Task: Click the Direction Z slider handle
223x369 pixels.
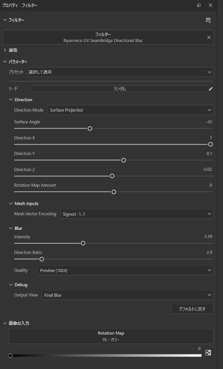Action: pyautogui.click(x=112, y=176)
